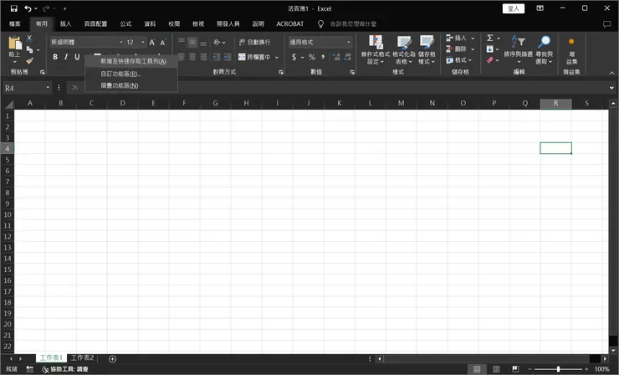The width and height of the screenshot is (619, 375).
Task: Click the dollar accounting format icon
Action: [x=294, y=57]
